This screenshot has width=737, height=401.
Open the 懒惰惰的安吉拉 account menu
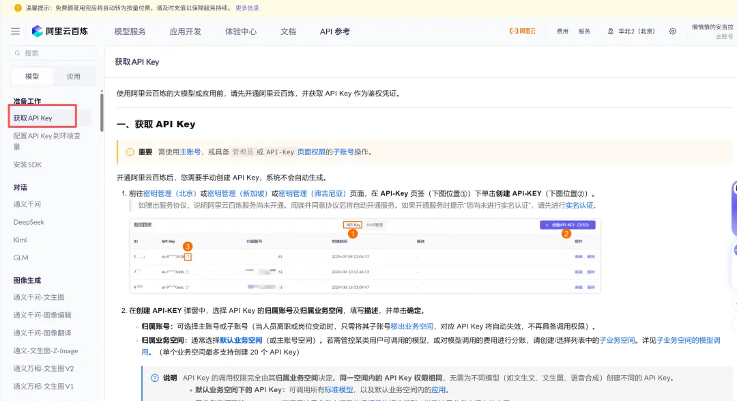pyautogui.click(x=712, y=31)
